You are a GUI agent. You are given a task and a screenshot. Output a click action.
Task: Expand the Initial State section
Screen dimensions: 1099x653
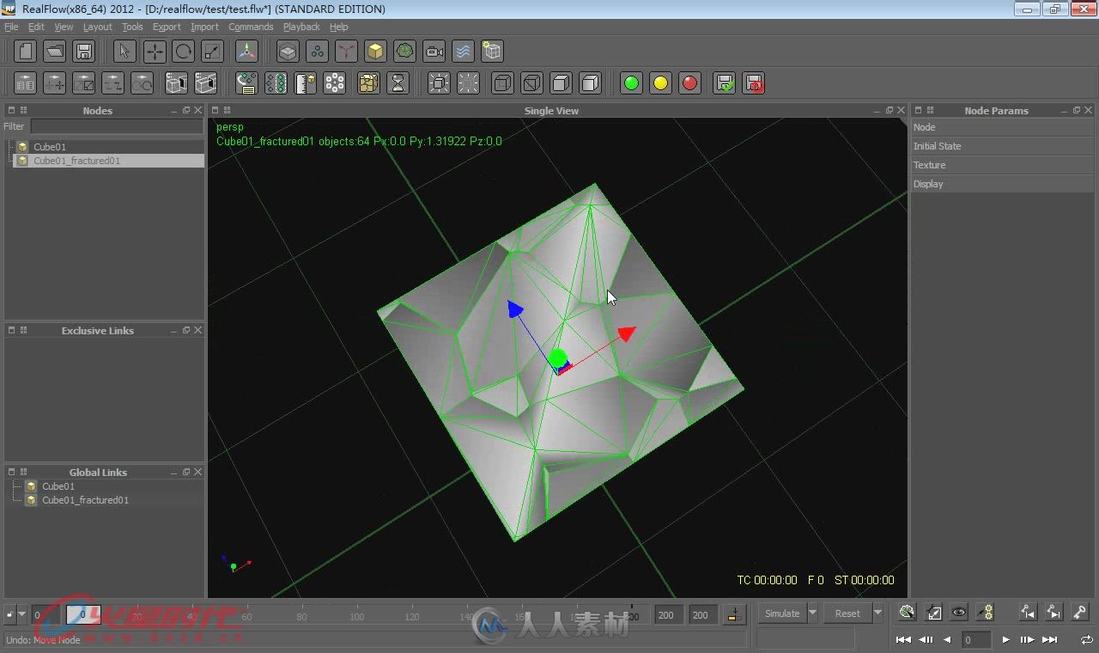coord(1003,146)
